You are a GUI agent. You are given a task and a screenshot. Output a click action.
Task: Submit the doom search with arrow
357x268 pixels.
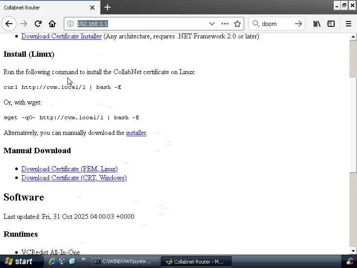point(298,24)
